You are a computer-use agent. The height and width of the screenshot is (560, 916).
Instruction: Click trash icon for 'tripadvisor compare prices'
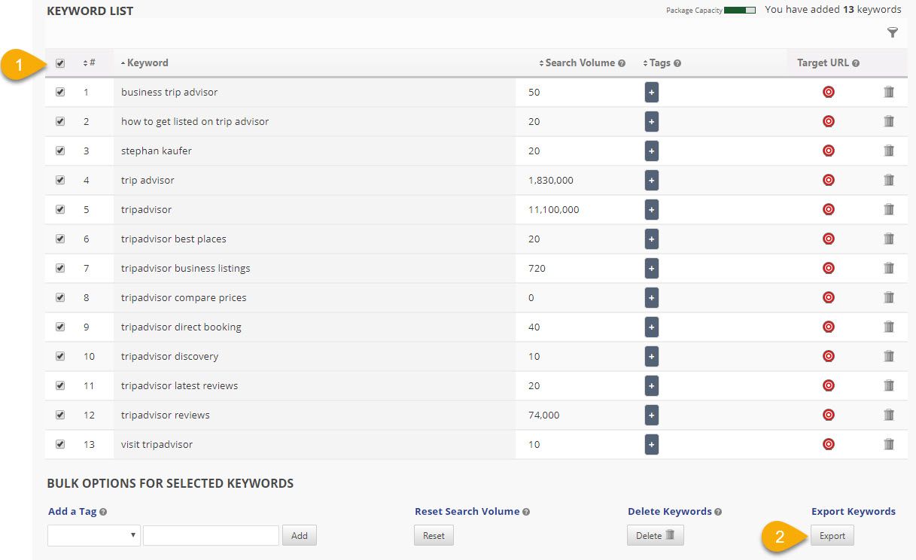coord(888,297)
